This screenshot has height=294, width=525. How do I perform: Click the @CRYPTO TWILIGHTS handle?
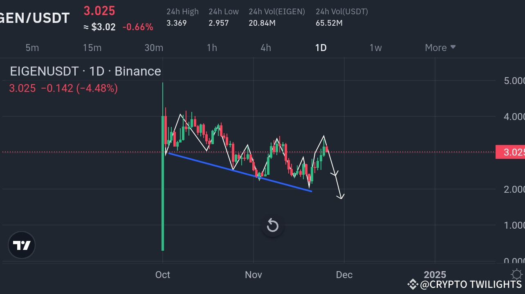pyautogui.click(x=471, y=284)
